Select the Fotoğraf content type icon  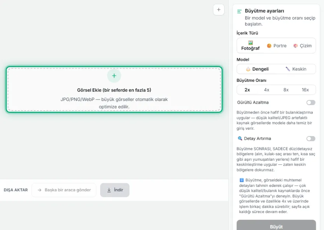pos(250,43)
